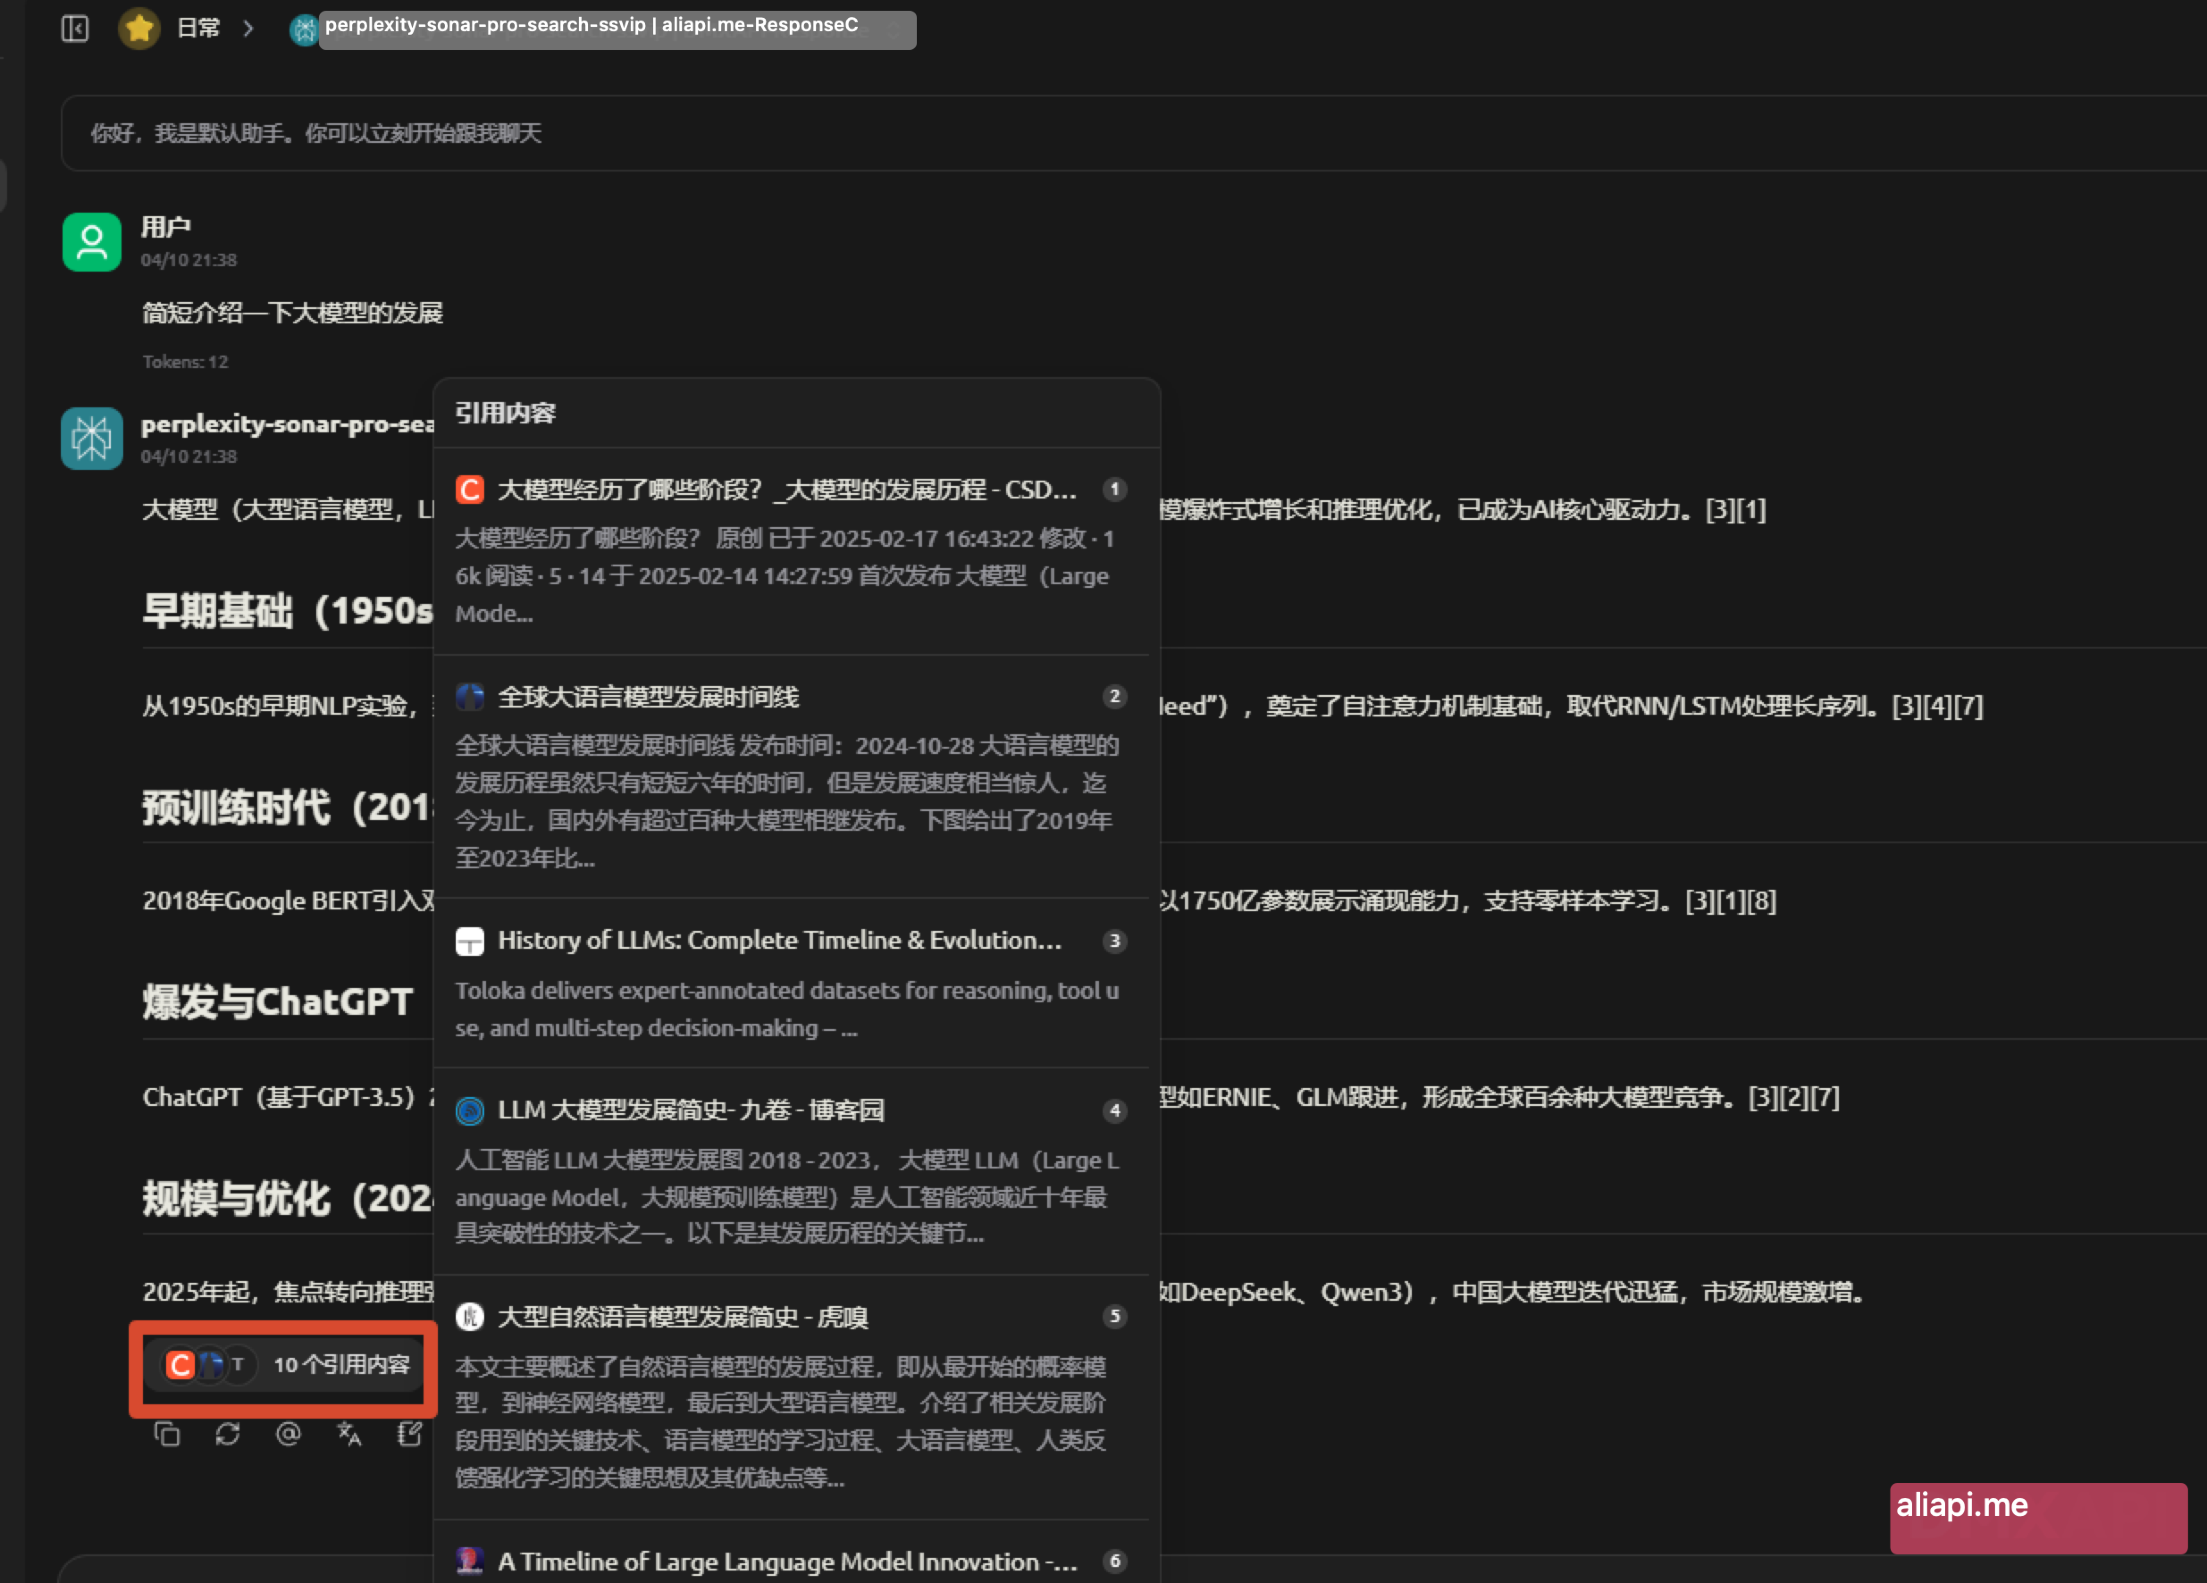Copy the assistant message
The image size is (2207, 1583).
168,1434
